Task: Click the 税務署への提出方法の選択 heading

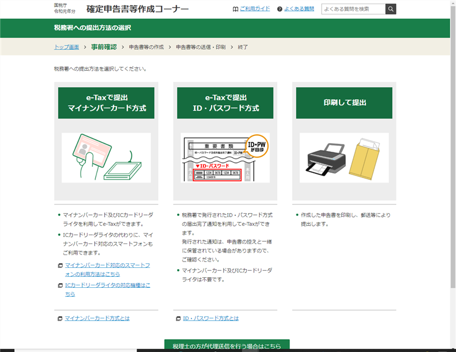Action: click(x=92, y=28)
